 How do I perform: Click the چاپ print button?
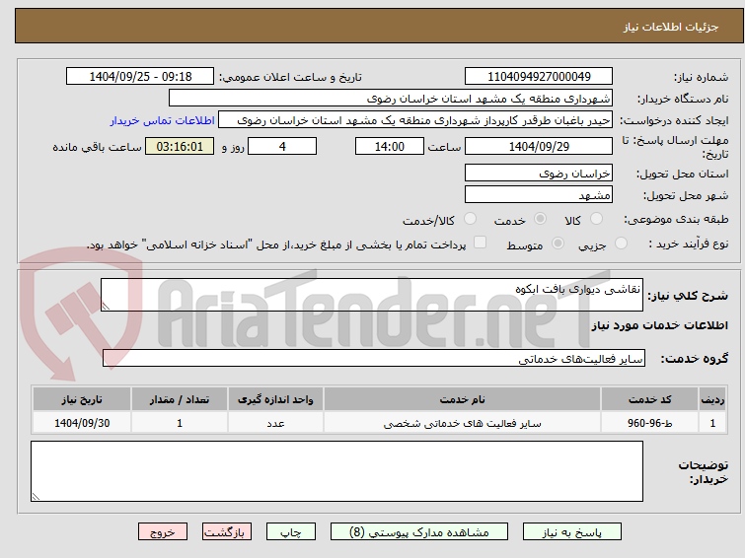(x=291, y=532)
